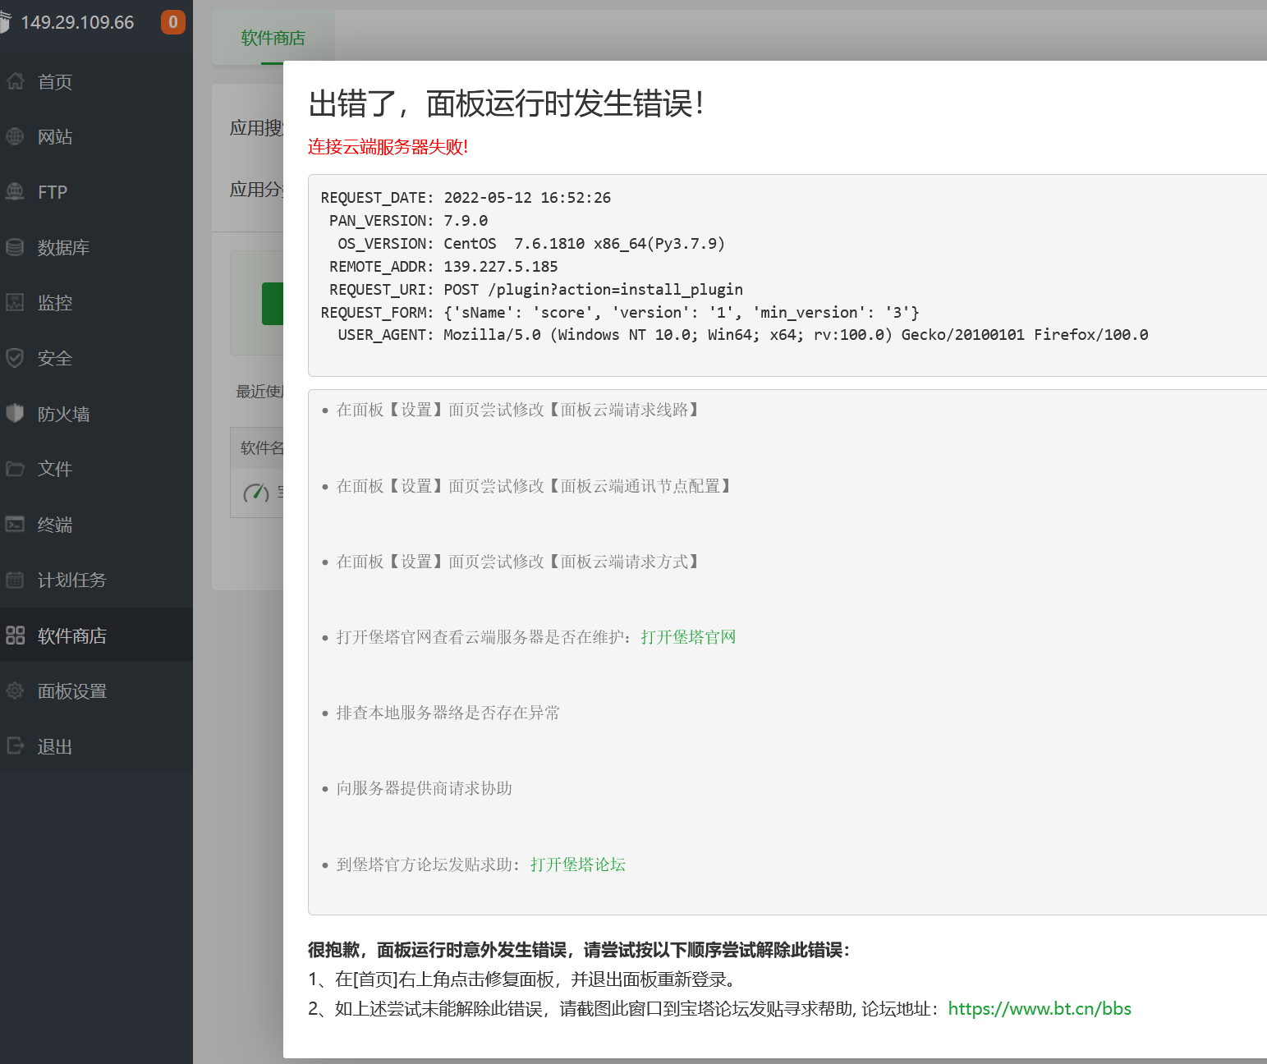
Task: Open the 打开堡塔论坛 link
Action: 578,864
